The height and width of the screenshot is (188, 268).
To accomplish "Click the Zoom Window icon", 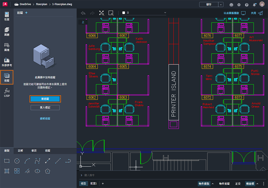I will click(x=111, y=13).
